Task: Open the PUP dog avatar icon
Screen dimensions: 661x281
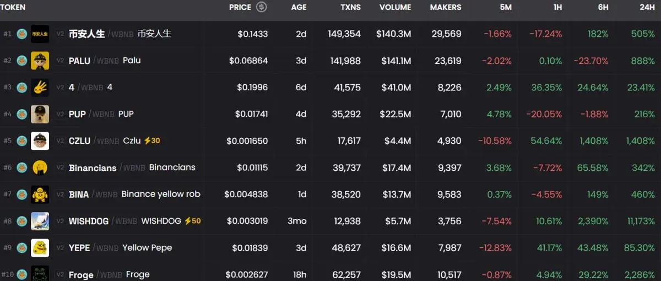Action: pyautogui.click(x=40, y=114)
